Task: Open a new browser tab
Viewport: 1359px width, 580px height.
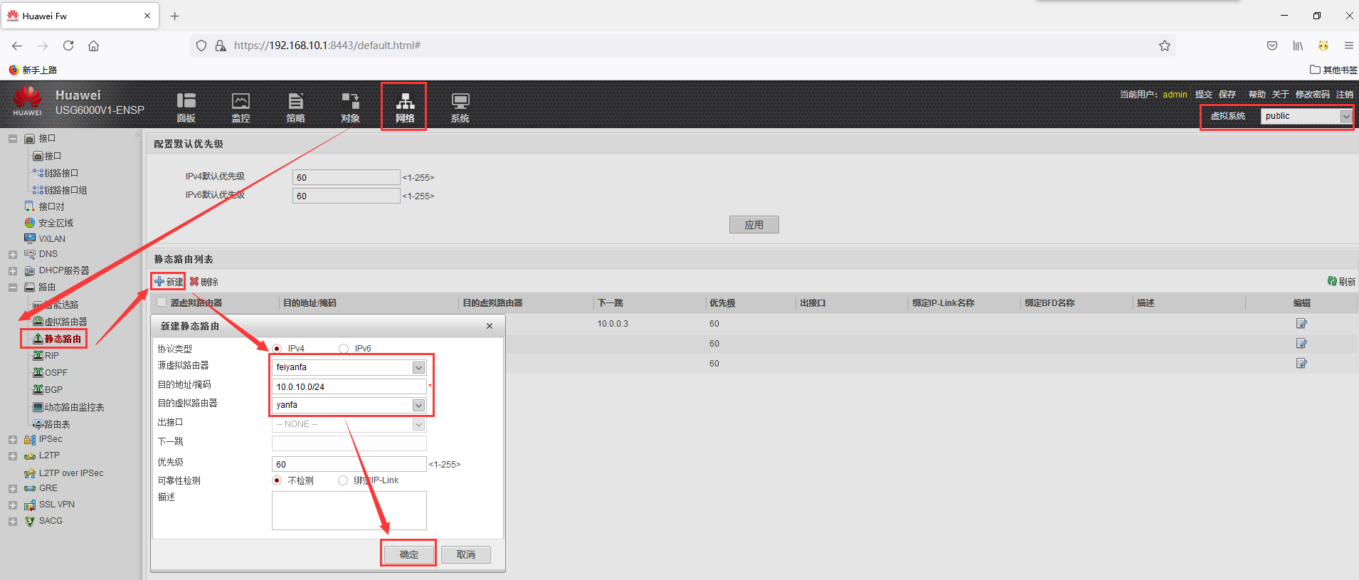Action: pyautogui.click(x=175, y=16)
